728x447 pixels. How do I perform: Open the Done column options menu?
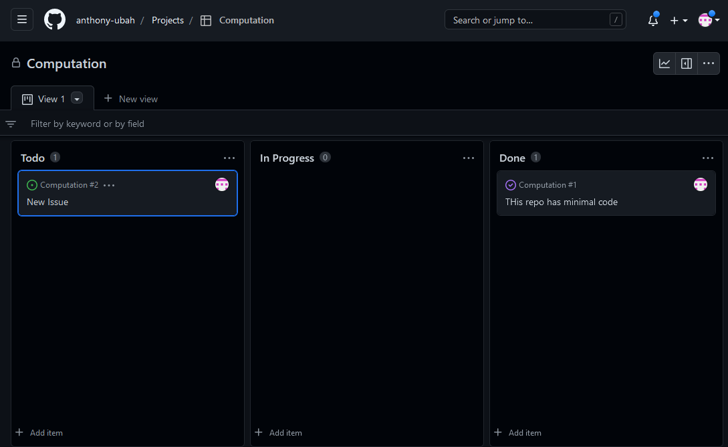coord(708,158)
